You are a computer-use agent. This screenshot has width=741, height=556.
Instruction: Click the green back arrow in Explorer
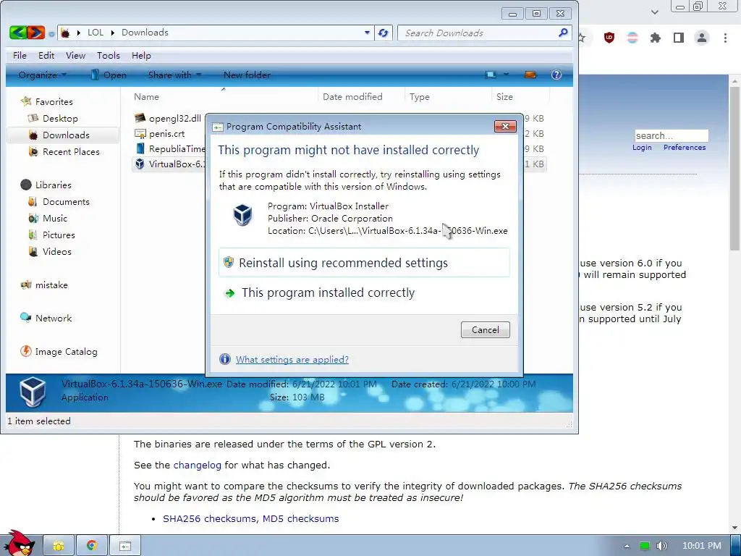(17, 33)
